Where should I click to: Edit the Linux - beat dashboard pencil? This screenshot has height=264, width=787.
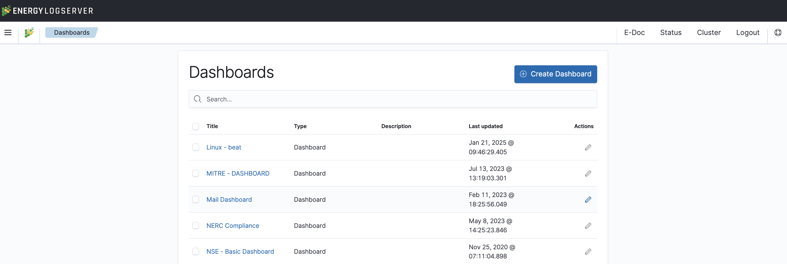click(588, 147)
